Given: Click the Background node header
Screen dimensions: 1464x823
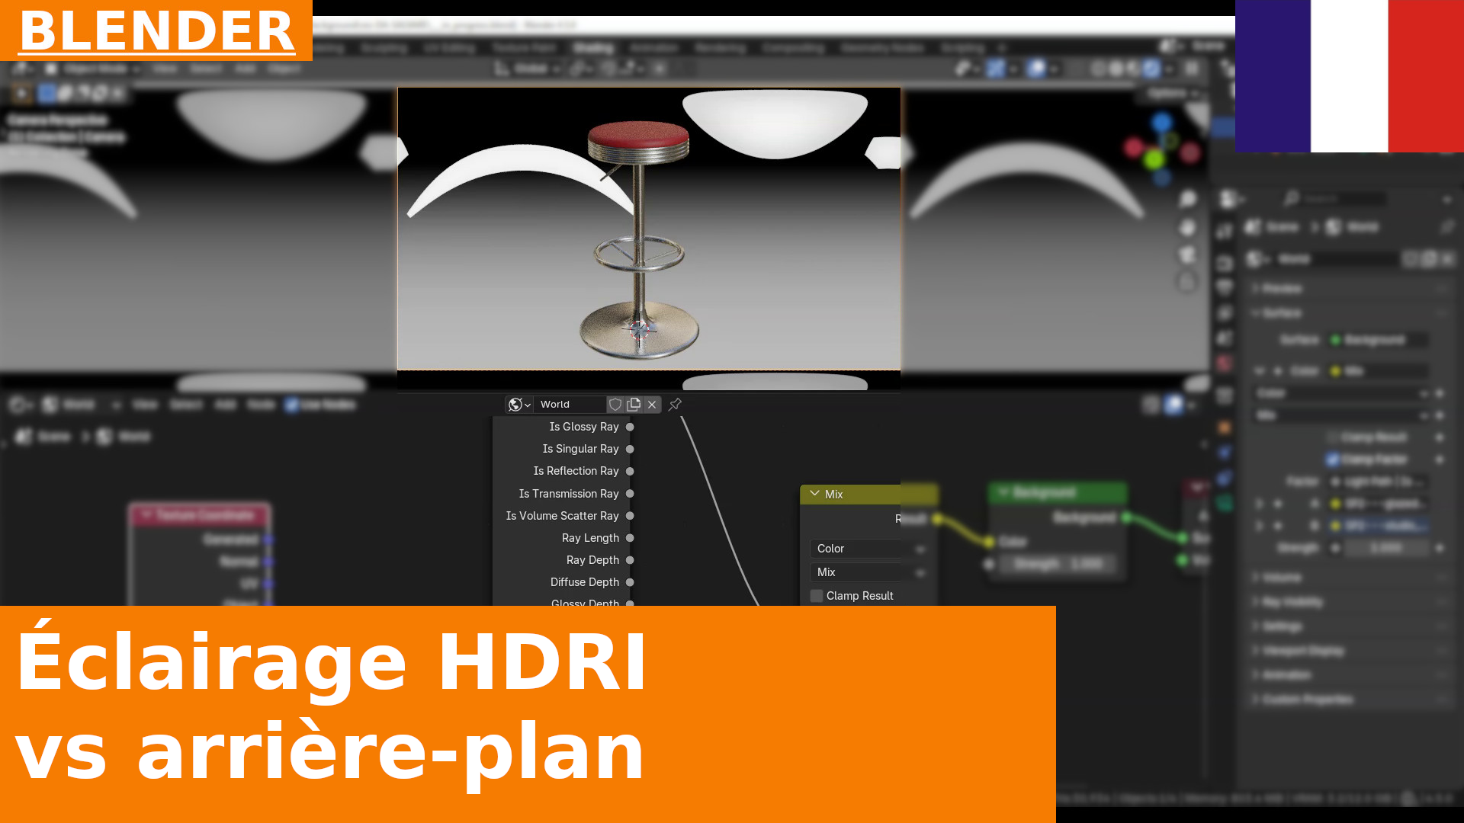Looking at the screenshot, I should [1058, 492].
